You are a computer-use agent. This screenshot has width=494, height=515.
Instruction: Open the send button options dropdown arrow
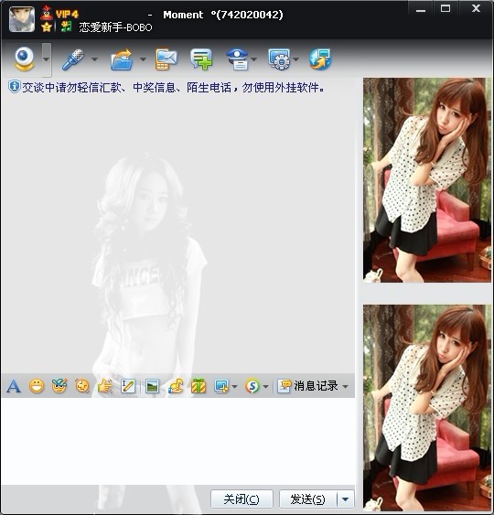(x=346, y=499)
